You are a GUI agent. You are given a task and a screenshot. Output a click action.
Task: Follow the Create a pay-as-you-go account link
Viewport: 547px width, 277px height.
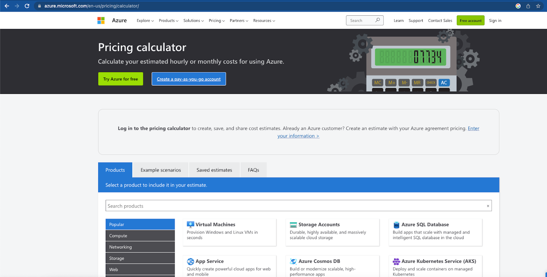(189, 79)
